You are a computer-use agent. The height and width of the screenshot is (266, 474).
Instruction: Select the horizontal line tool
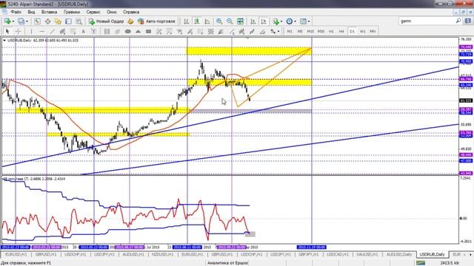(41, 31)
